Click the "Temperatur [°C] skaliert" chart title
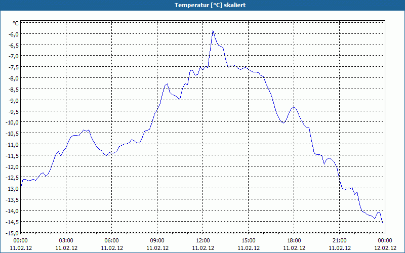This screenshot has height=253, width=405. [x=210, y=5]
